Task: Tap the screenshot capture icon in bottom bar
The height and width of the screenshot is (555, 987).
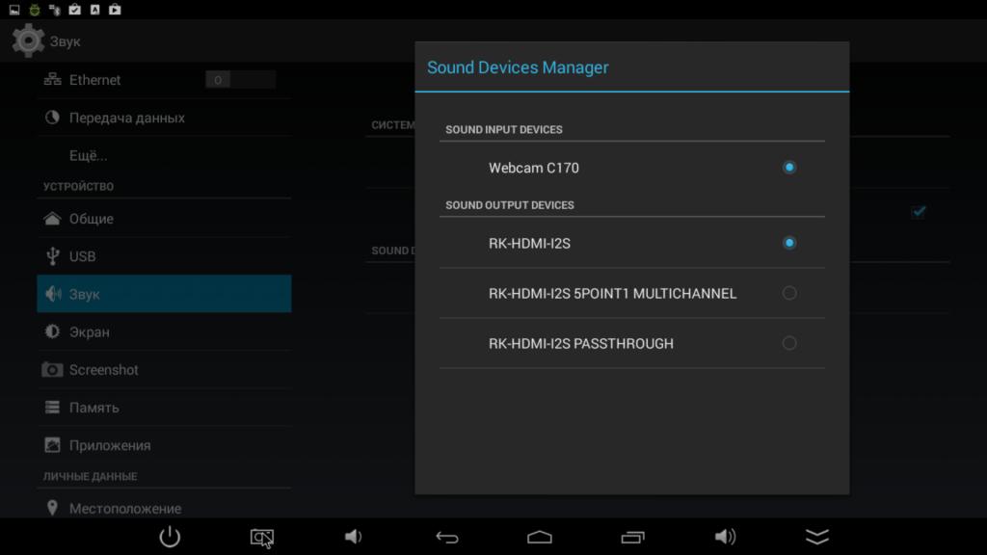Action: pyautogui.click(x=262, y=538)
